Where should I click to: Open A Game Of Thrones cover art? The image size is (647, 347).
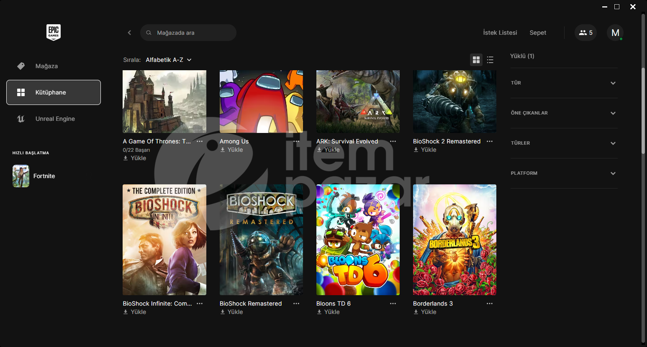(164, 102)
